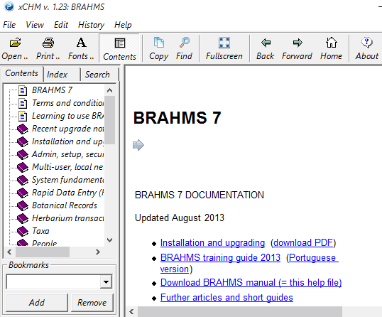Open the About dialog icon

click(x=367, y=43)
